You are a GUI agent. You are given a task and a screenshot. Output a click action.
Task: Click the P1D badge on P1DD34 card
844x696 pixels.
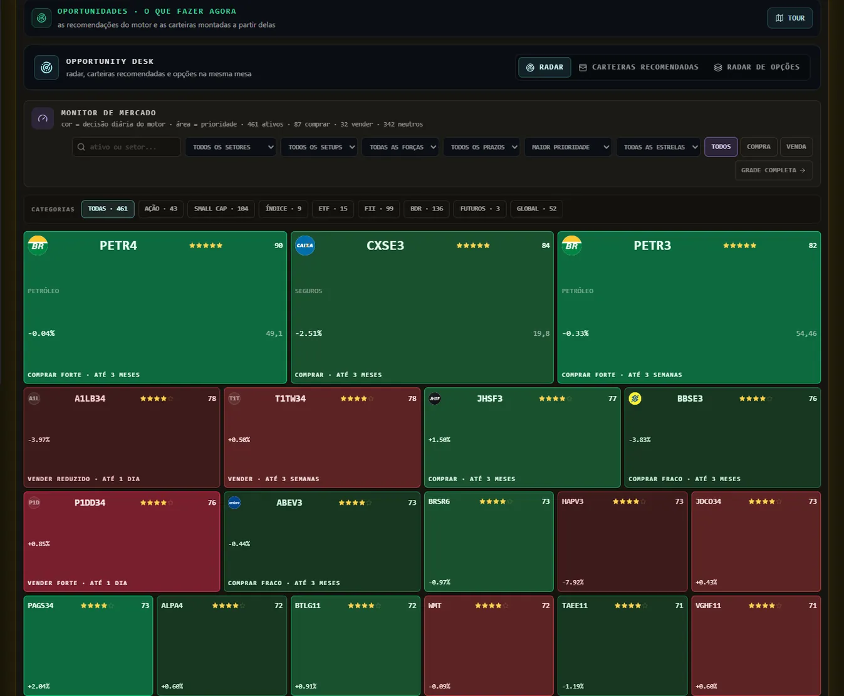34,502
